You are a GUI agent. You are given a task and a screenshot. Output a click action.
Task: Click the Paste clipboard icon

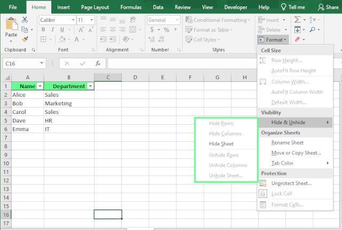tap(12, 24)
